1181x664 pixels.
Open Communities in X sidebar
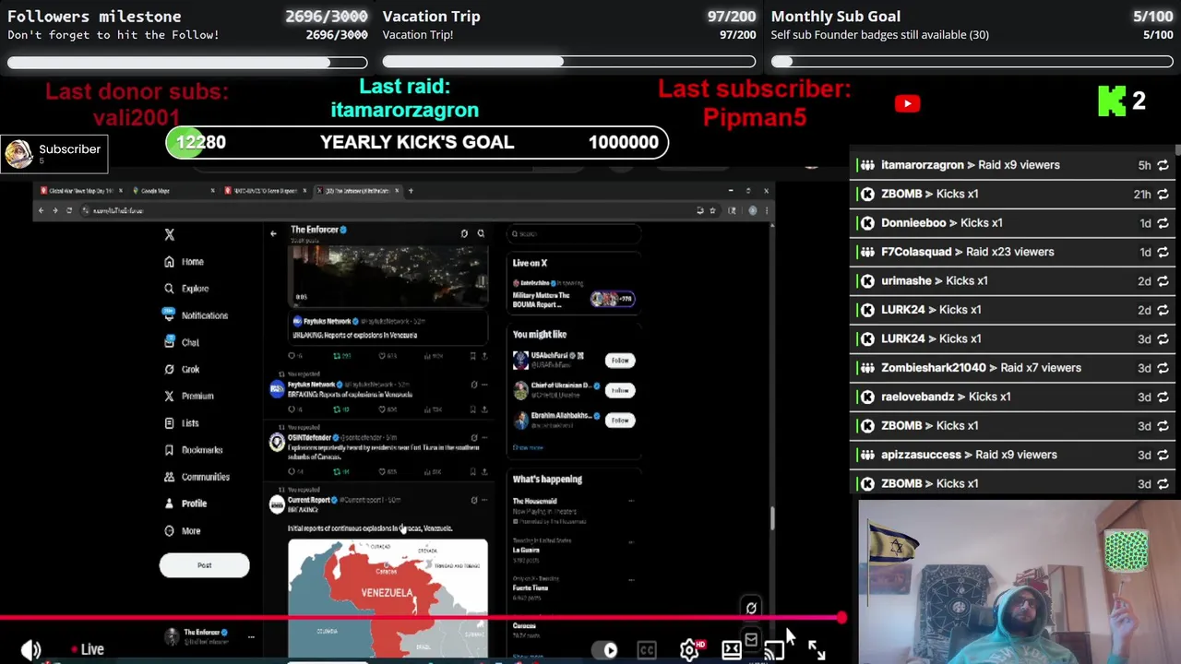tap(197, 477)
